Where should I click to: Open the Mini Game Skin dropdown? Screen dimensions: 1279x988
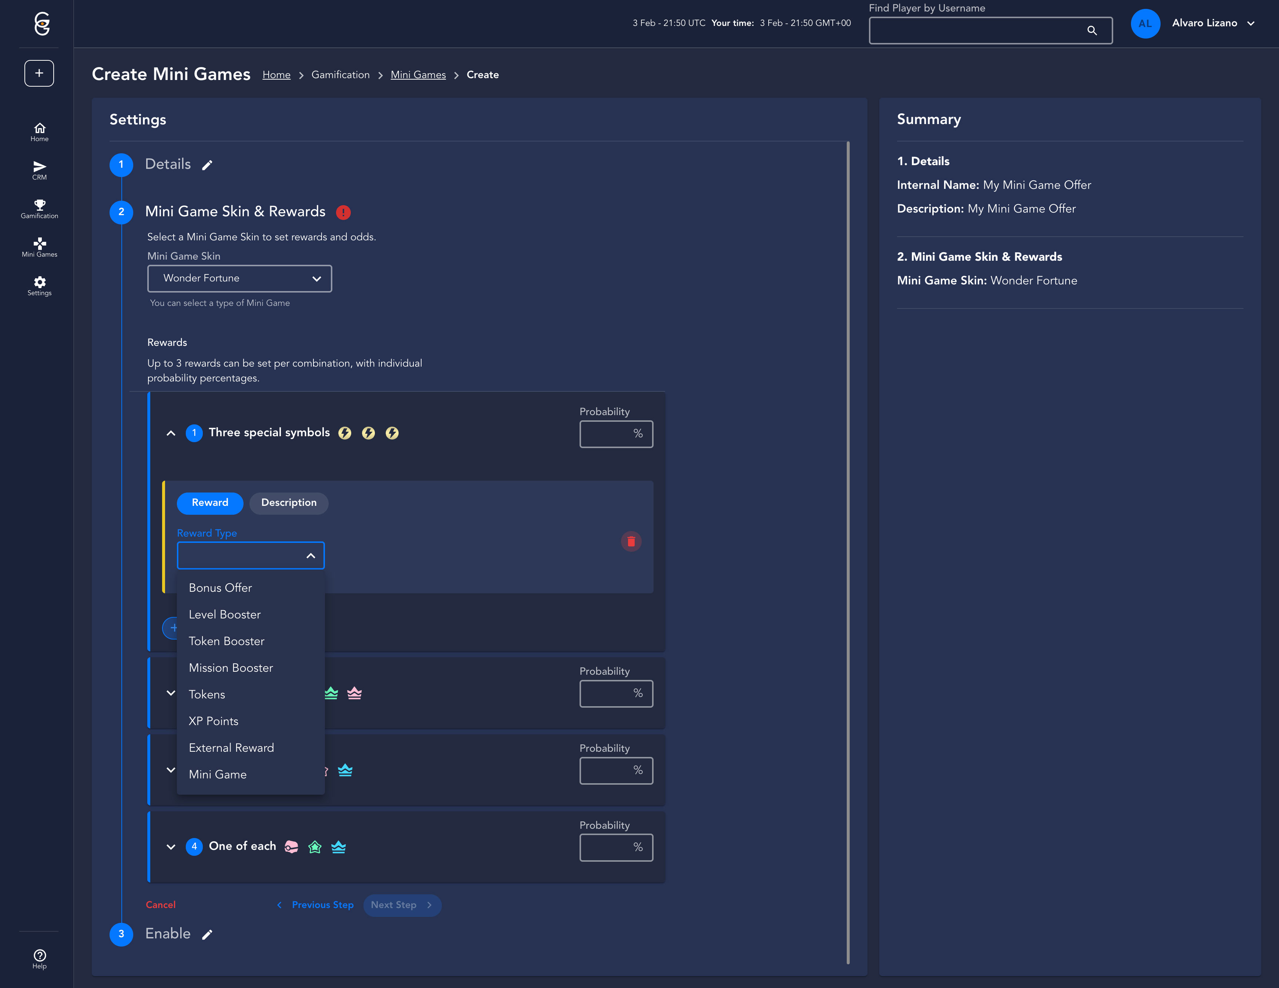[x=239, y=278]
